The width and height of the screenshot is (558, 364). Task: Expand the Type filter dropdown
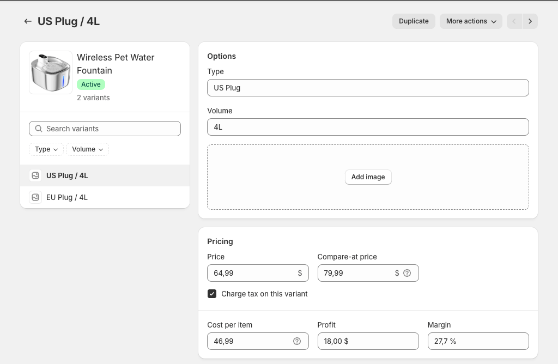46,149
